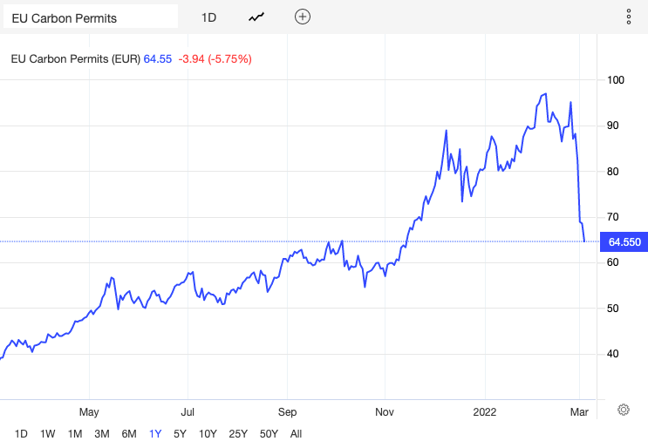Select the 1D time range

click(21, 434)
